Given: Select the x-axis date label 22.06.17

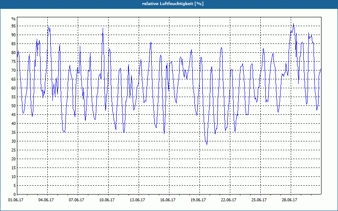Looking at the screenshot, I should click(229, 200).
